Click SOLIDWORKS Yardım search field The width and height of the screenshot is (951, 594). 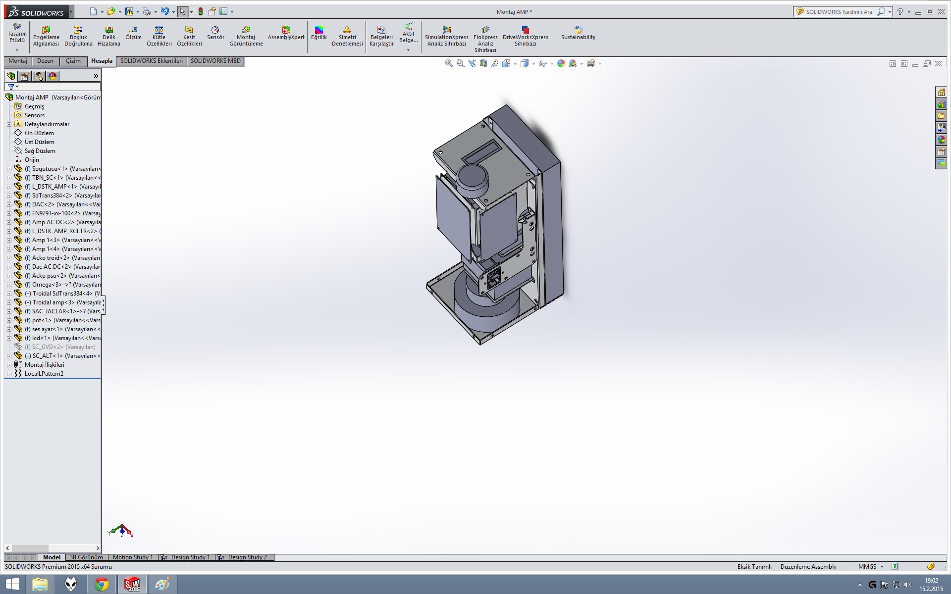pyautogui.click(x=840, y=12)
